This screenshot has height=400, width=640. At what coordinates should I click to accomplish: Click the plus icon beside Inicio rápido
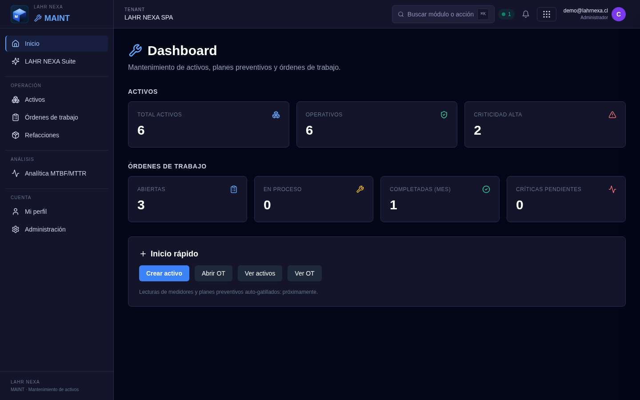click(143, 254)
